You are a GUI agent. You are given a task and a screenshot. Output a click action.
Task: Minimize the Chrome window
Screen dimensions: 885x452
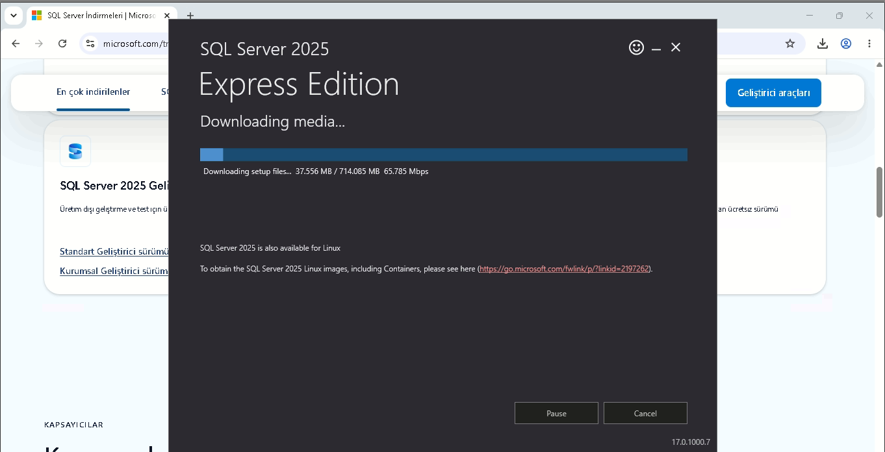point(810,15)
